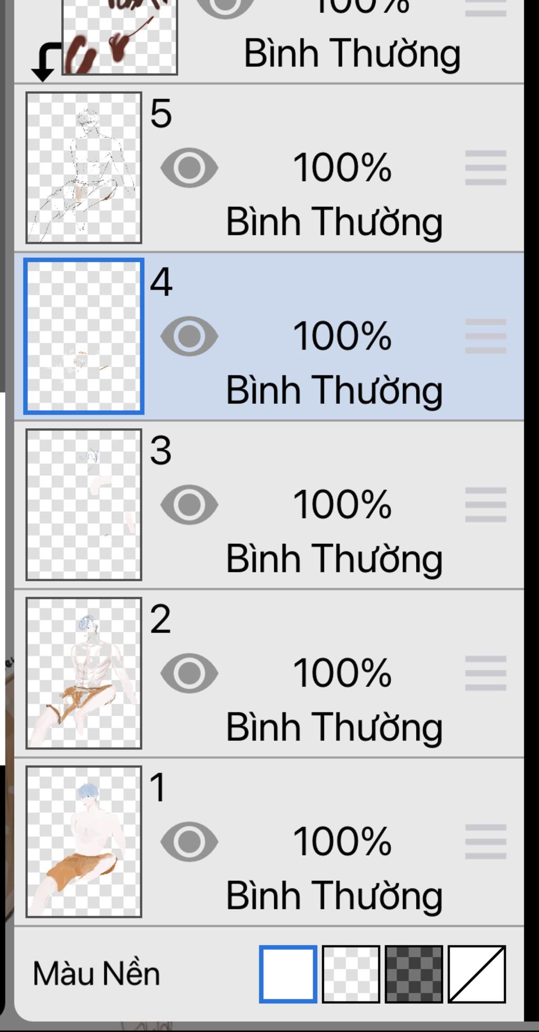Select layer 1 color base thumbnail

coord(84,841)
